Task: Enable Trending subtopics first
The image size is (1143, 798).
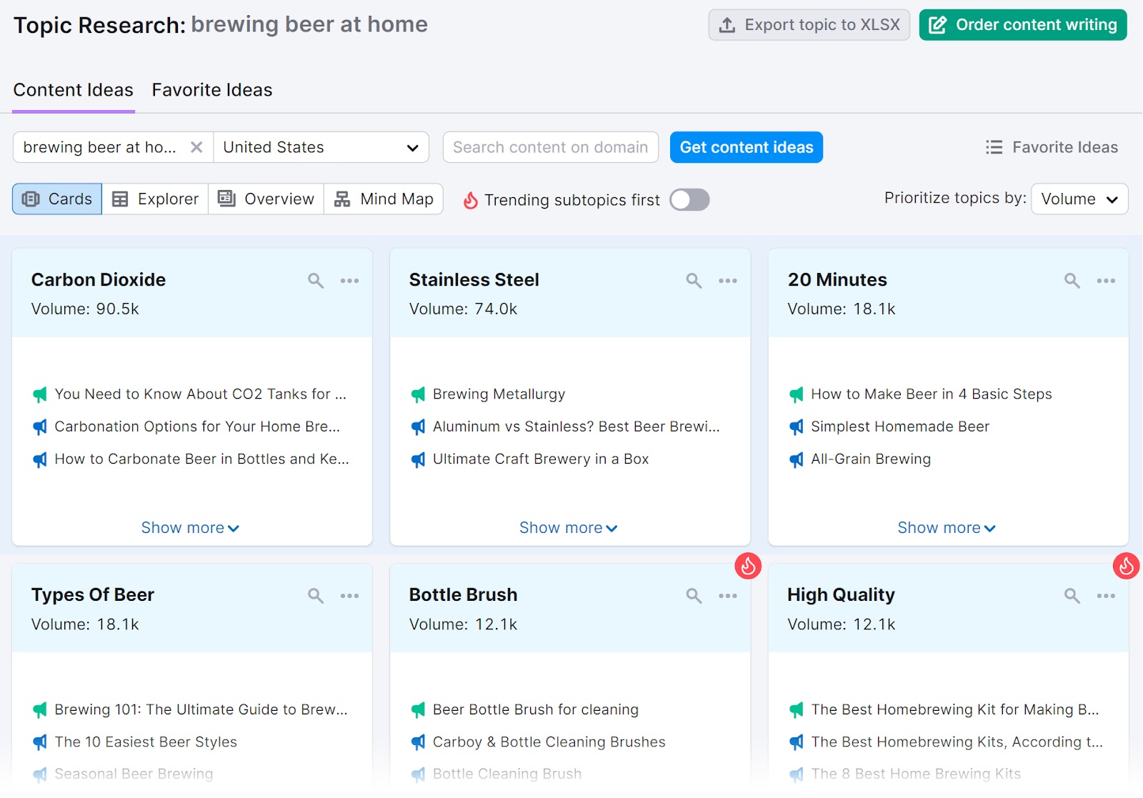Action: click(689, 200)
